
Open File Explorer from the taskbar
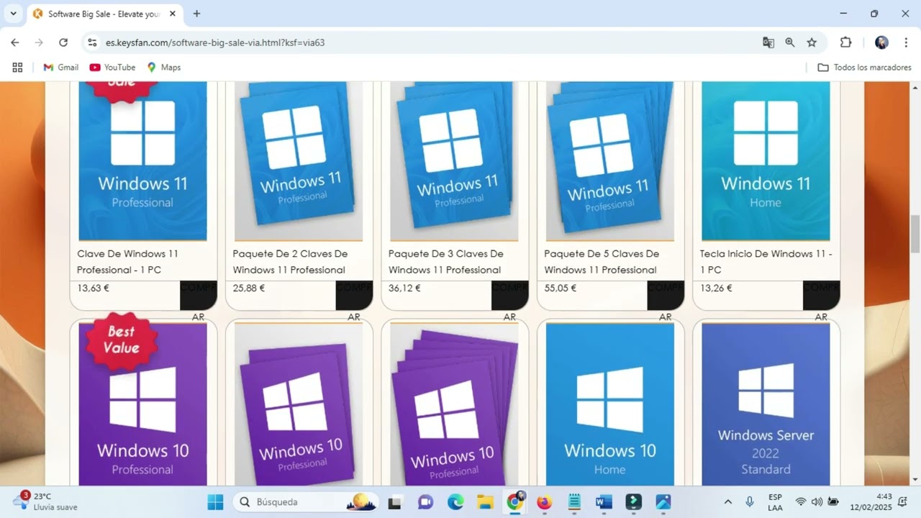(x=485, y=501)
